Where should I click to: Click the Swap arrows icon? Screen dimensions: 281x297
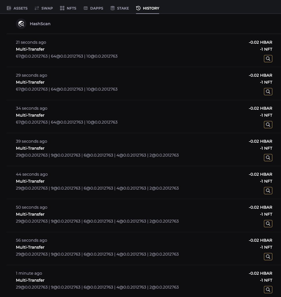coord(37,8)
